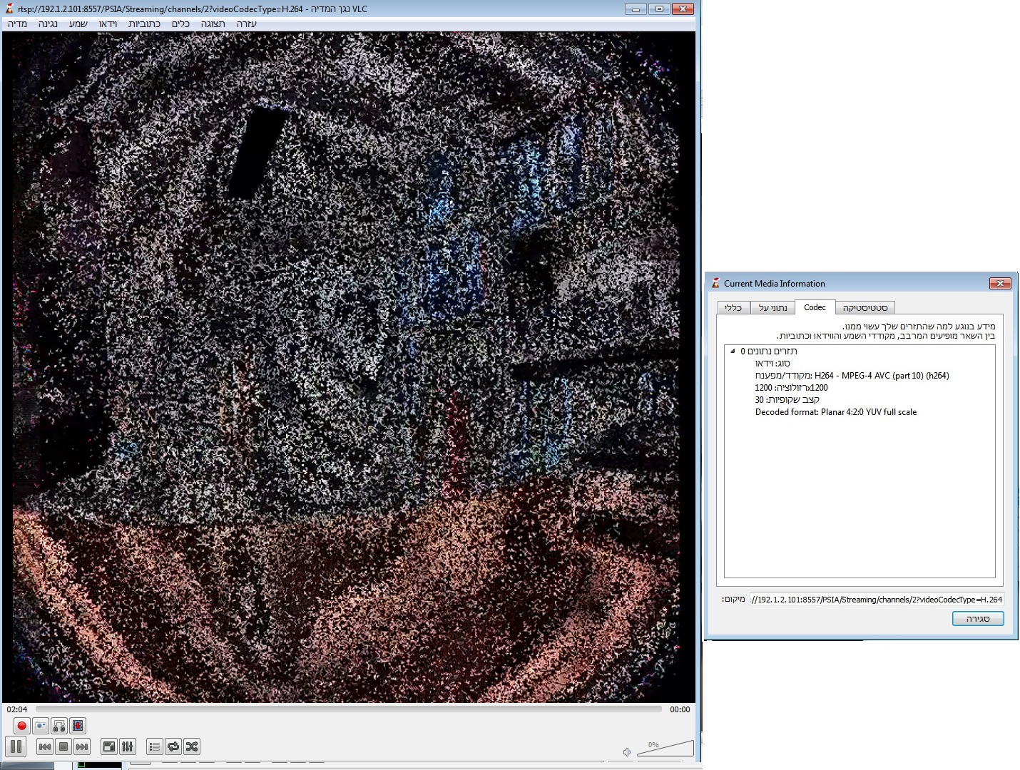Select the סוג: וידאו type row

click(772, 363)
